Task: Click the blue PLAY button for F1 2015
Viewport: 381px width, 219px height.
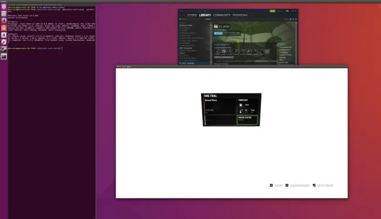Action: point(218,33)
